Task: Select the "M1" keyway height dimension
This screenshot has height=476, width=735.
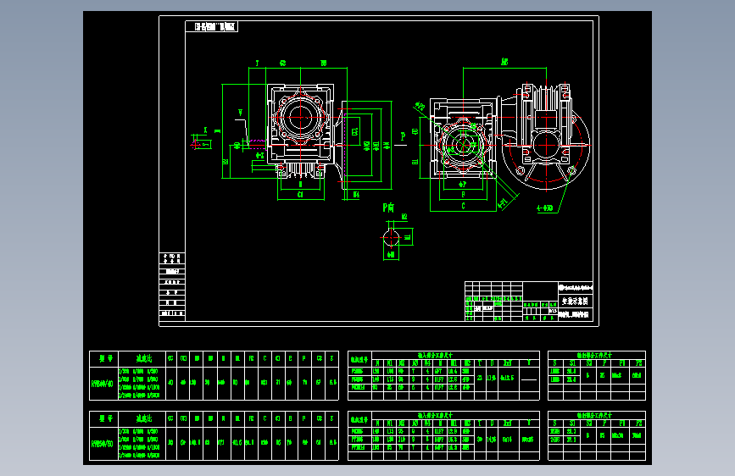Action: click(x=408, y=237)
